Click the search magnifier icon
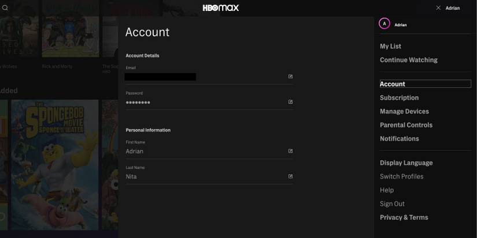Viewport: 477px width, 238px height. point(5,8)
